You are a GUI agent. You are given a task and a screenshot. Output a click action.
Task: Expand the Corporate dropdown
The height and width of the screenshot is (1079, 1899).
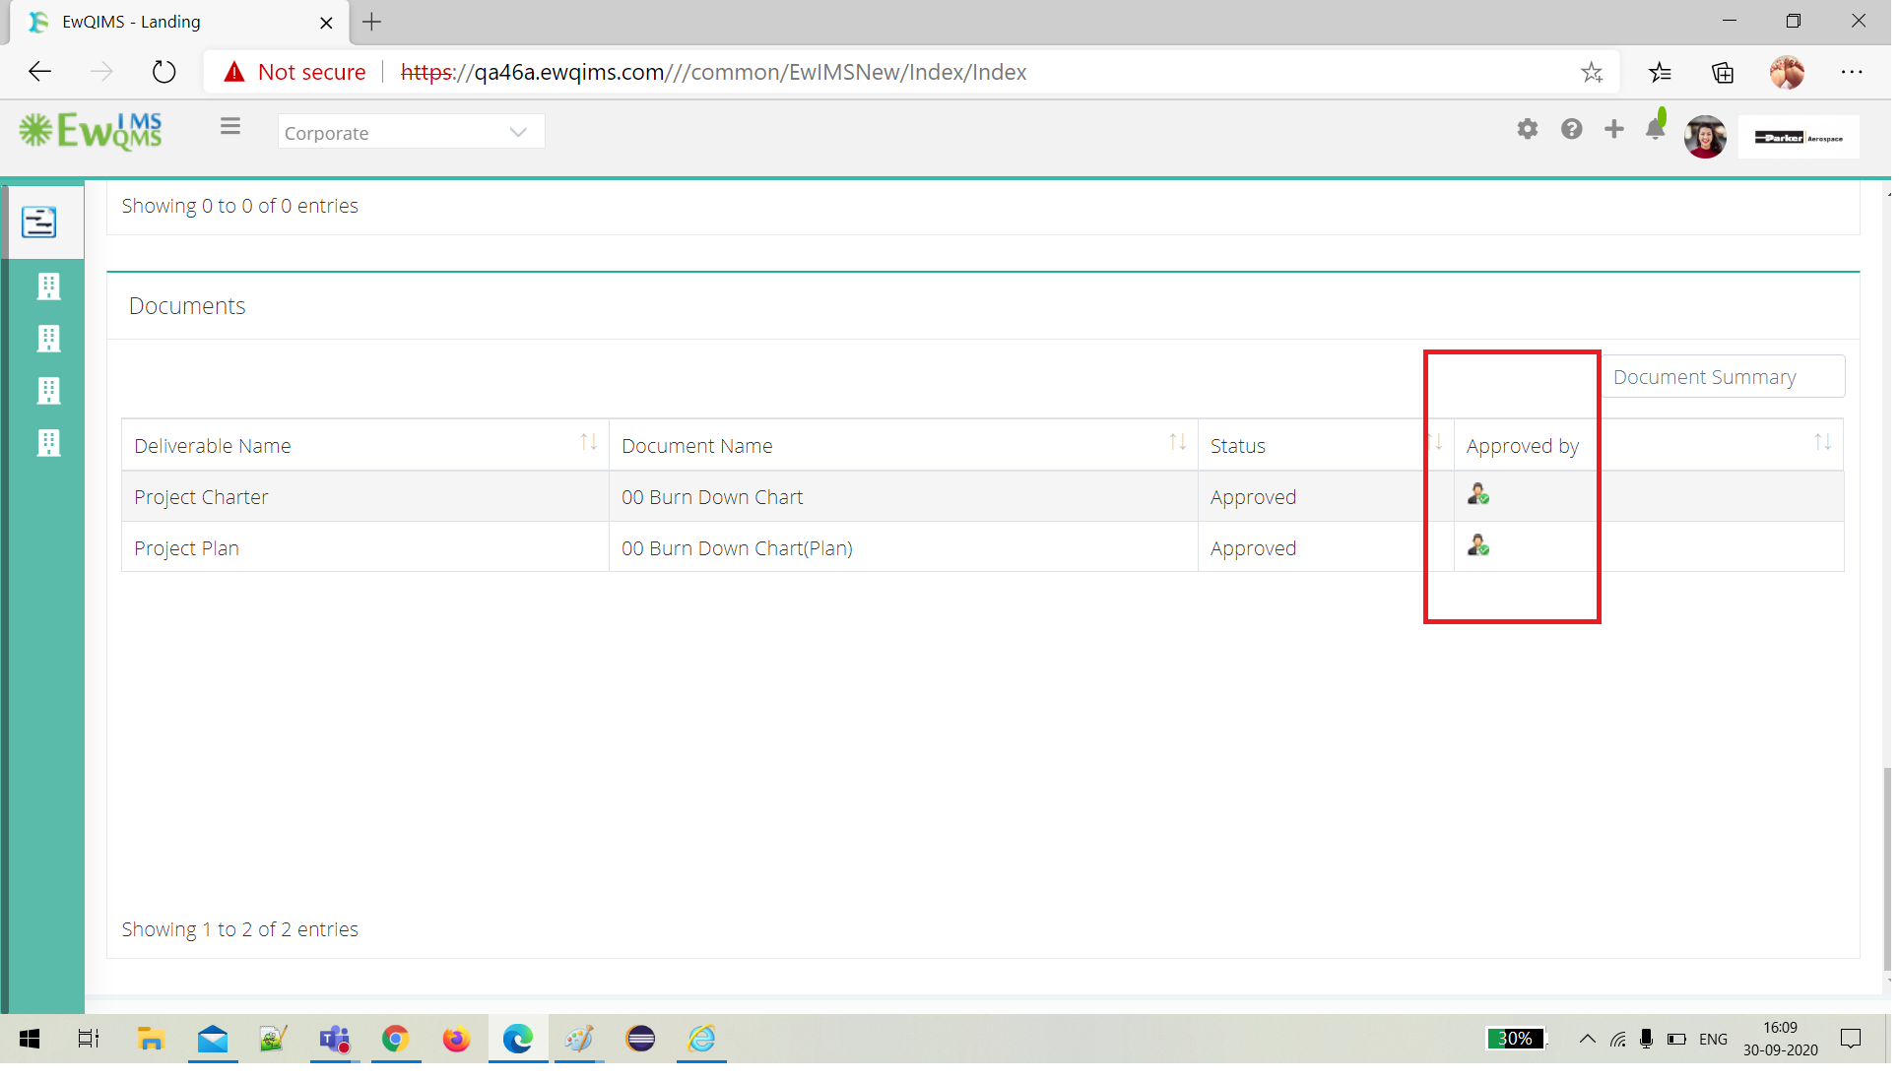tap(412, 132)
